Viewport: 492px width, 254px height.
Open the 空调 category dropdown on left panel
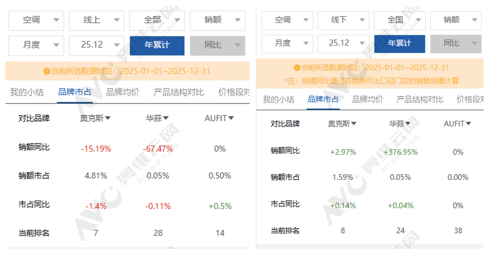click(x=36, y=20)
